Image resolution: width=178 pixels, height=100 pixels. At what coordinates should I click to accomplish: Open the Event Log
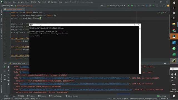[x=162, y=96]
